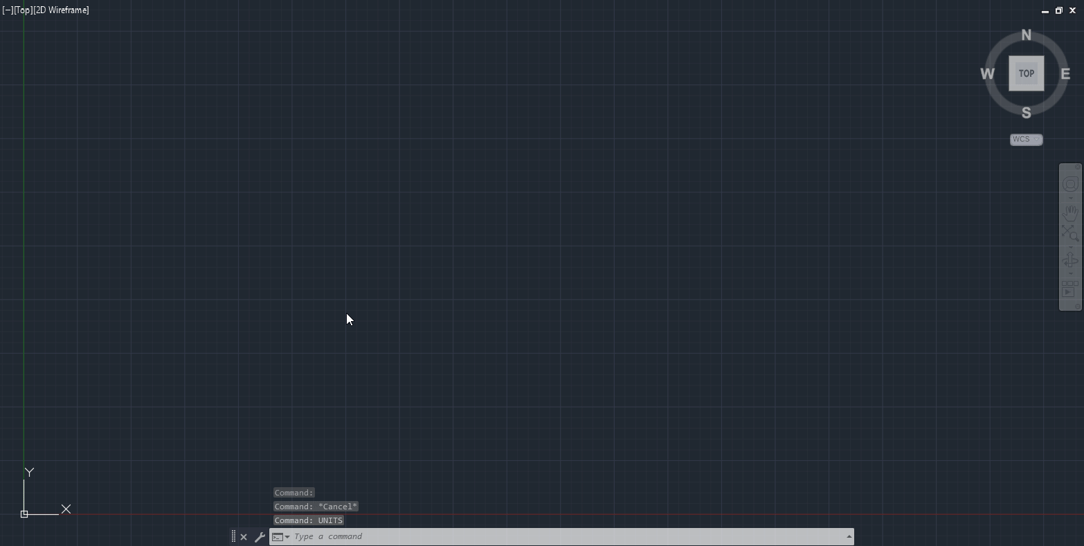Close the command line window
The height and width of the screenshot is (546, 1084).
click(x=244, y=536)
